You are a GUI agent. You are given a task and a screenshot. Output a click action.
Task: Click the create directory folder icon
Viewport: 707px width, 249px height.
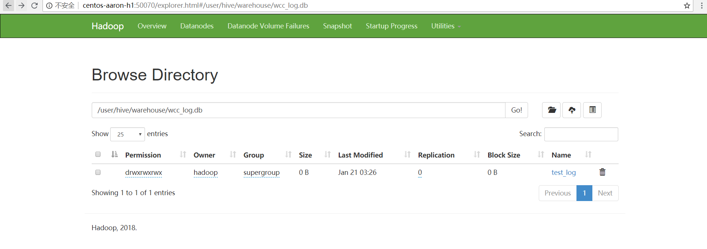pos(551,110)
